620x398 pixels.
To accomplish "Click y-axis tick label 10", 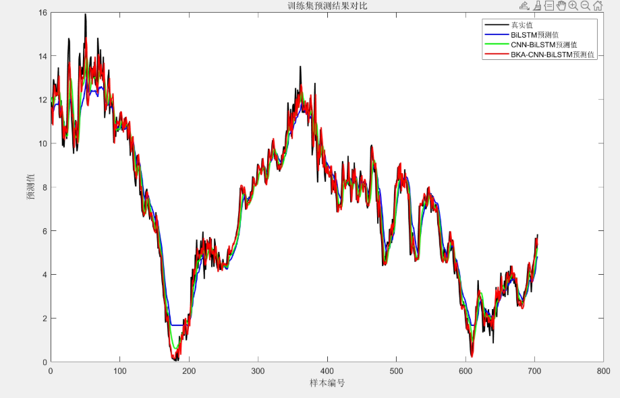I will [x=43, y=143].
